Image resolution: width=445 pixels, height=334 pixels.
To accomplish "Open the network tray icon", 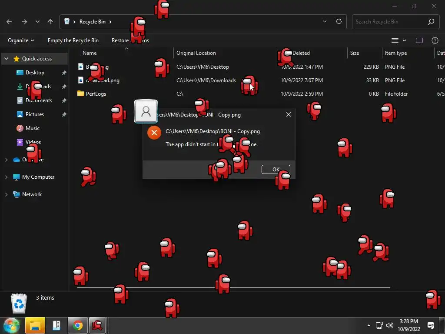I will point(379,325).
